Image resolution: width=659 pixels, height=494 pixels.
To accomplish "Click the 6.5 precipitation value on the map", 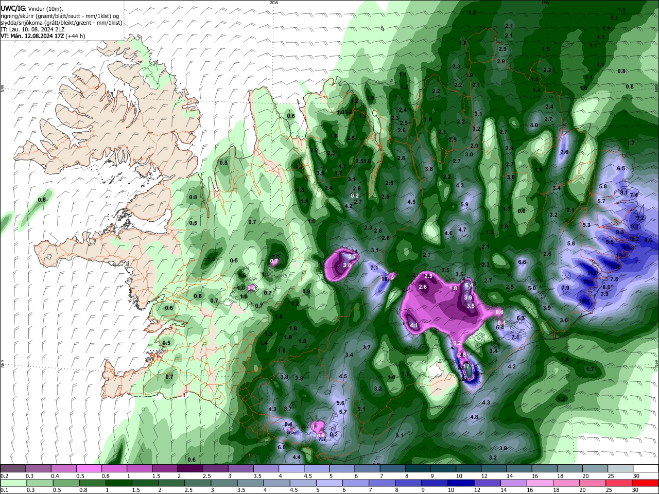I will 620,168.
